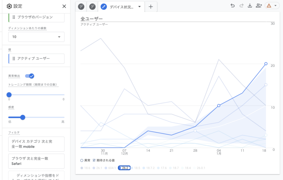Viewport: 283px width, 180px height.
Task: Switch to the first テ tab
Action: [x=81, y=7]
